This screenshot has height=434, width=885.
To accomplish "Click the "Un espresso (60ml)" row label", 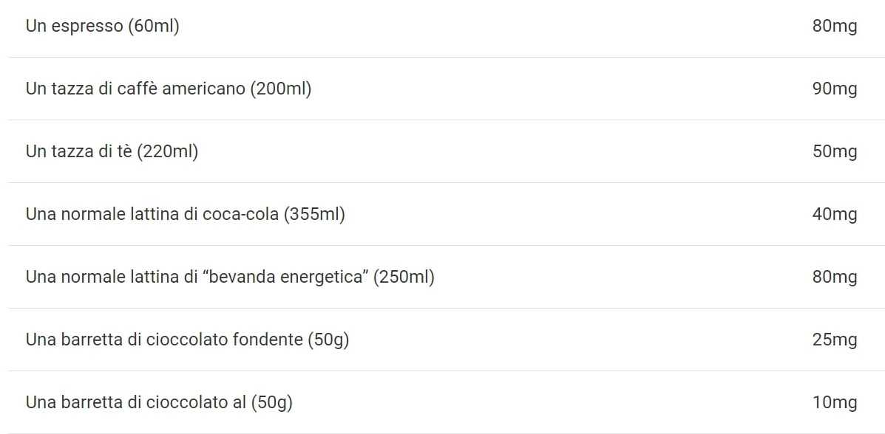I will (102, 27).
